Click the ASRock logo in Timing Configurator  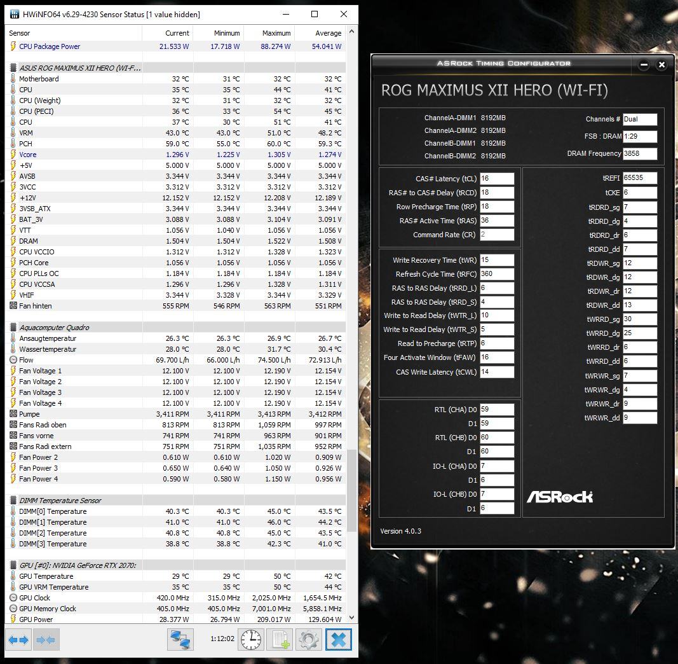tap(560, 497)
